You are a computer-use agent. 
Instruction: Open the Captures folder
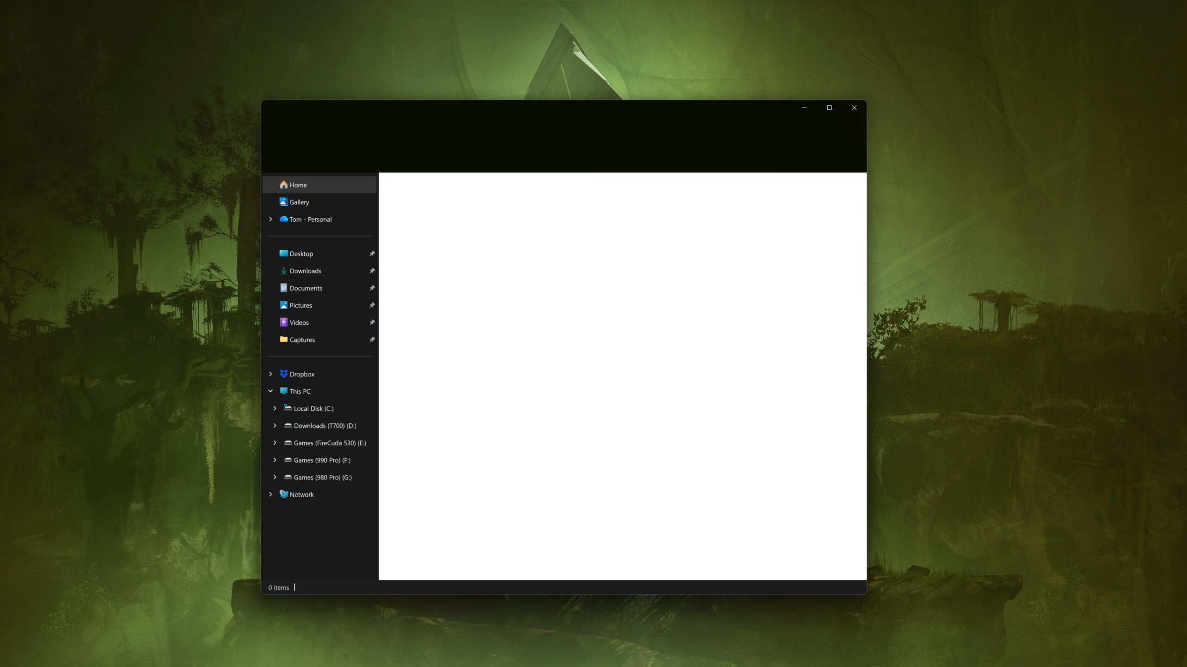click(x=302, y=339)
